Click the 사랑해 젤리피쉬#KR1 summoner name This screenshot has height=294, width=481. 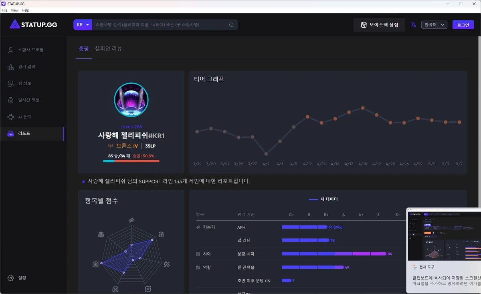[x=131, y=136]
